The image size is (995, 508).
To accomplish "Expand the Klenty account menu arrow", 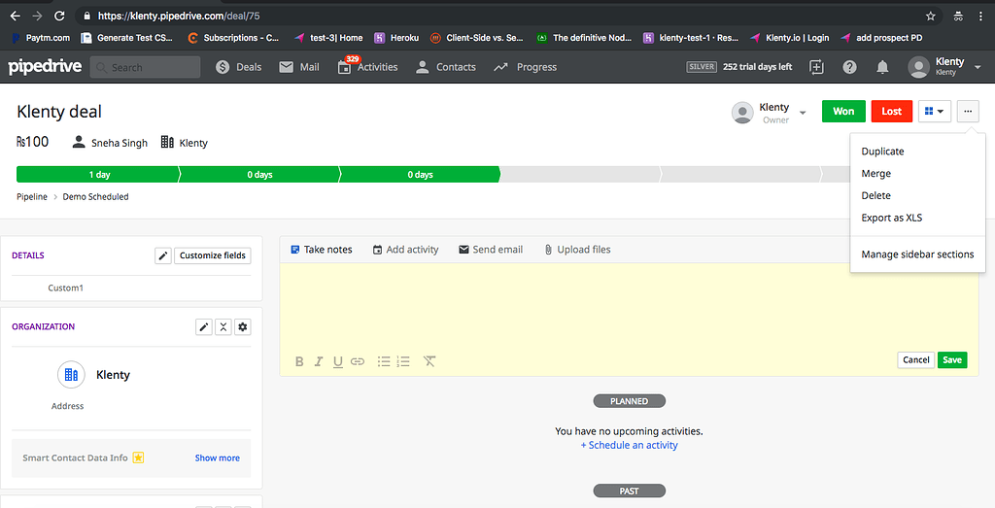I will tap(978, 67).
